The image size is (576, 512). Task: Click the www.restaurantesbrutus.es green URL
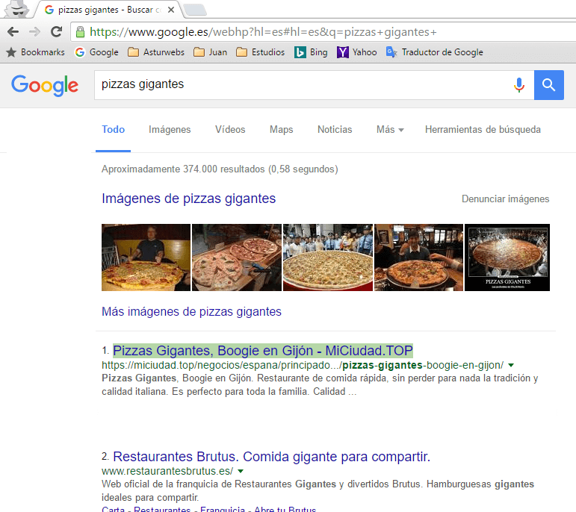(x=167, y=471)
